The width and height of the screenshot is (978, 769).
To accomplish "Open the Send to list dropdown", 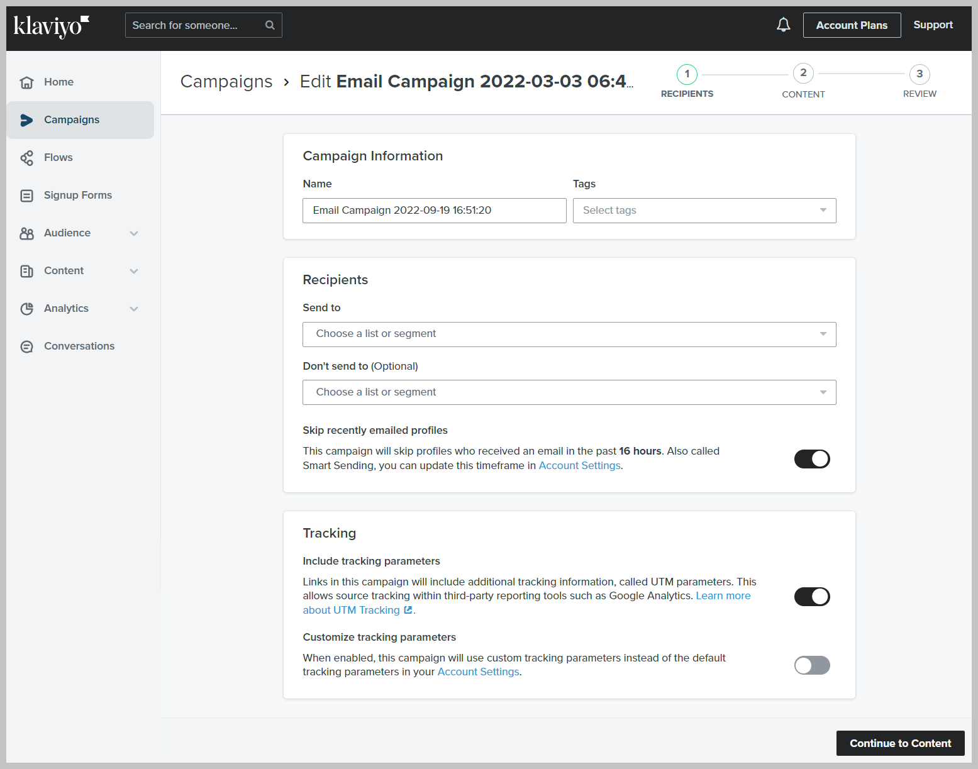I will pyautogui.click(x=569, y=335).
